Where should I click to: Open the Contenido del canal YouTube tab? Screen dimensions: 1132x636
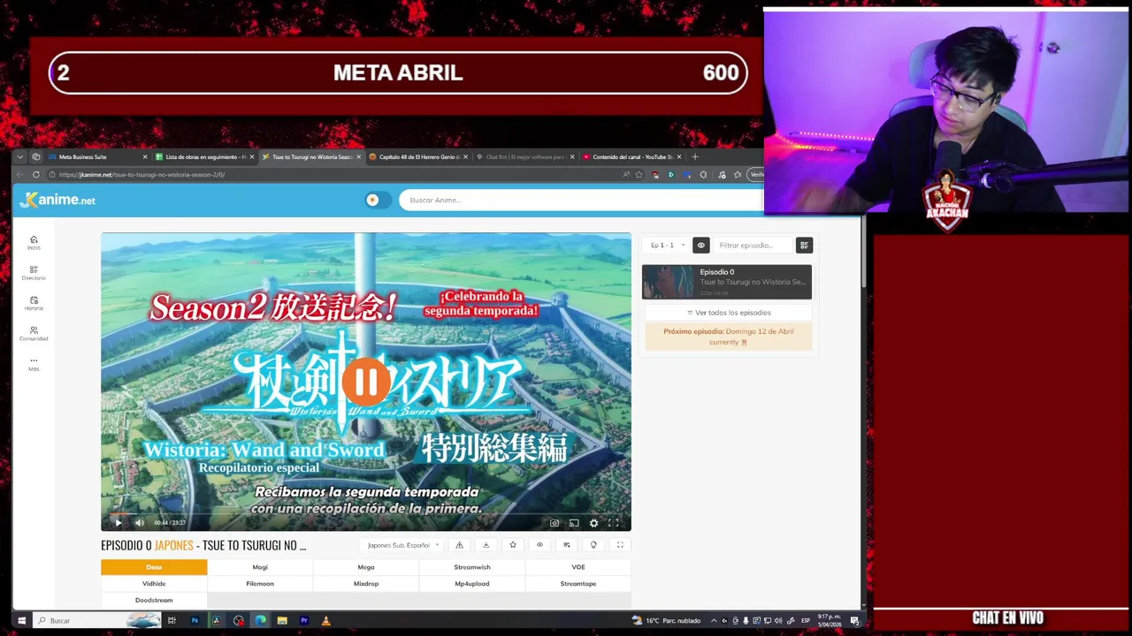(x=632, y=157)
